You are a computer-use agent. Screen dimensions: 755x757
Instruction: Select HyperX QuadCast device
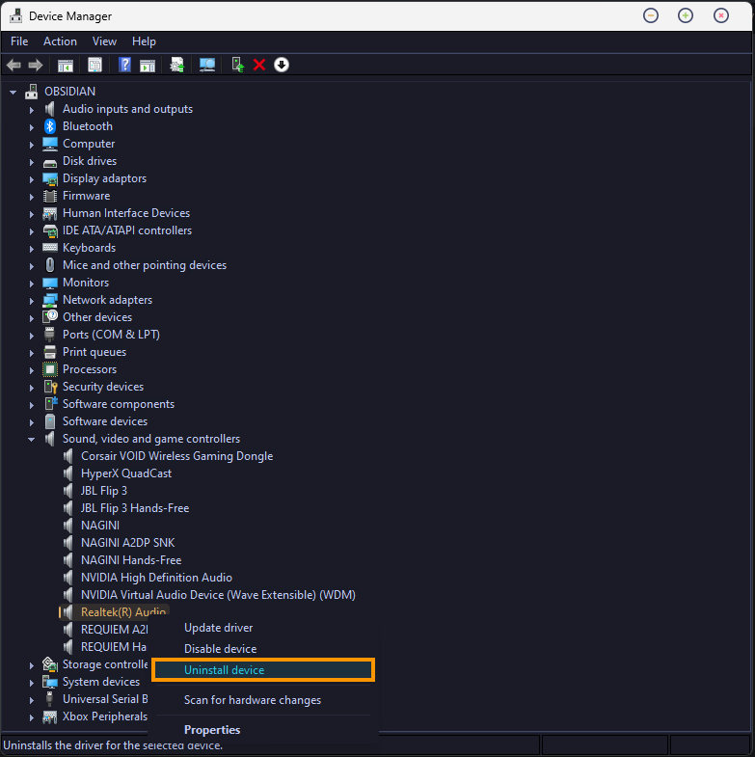coord(126,473)
